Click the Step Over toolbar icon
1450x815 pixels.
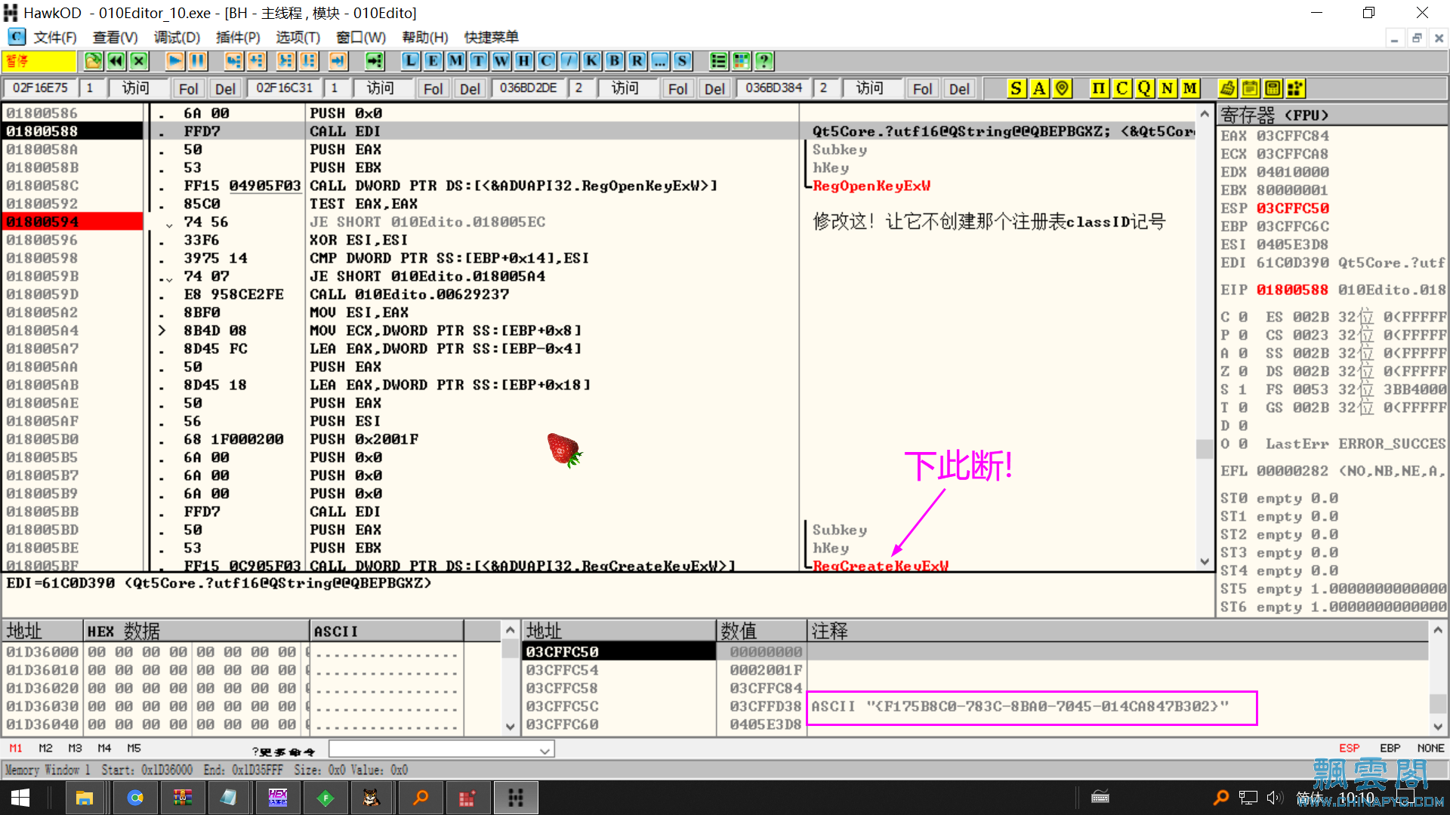tap(257, 61)
